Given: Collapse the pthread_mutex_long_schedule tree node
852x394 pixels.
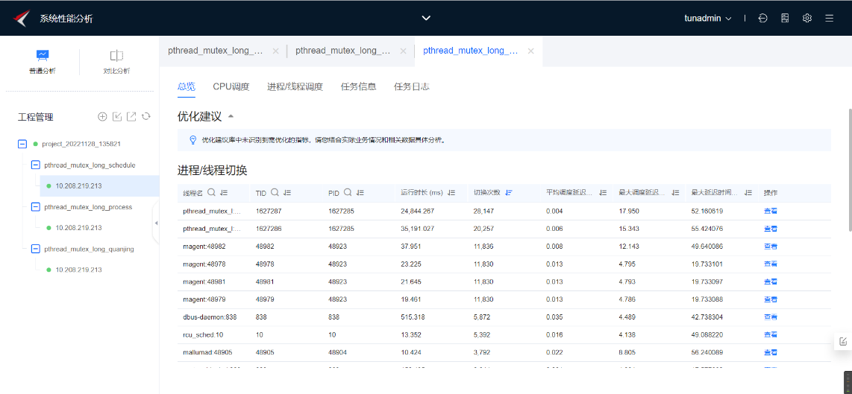Looking at the screenshot, I should (x=35, y=165).
